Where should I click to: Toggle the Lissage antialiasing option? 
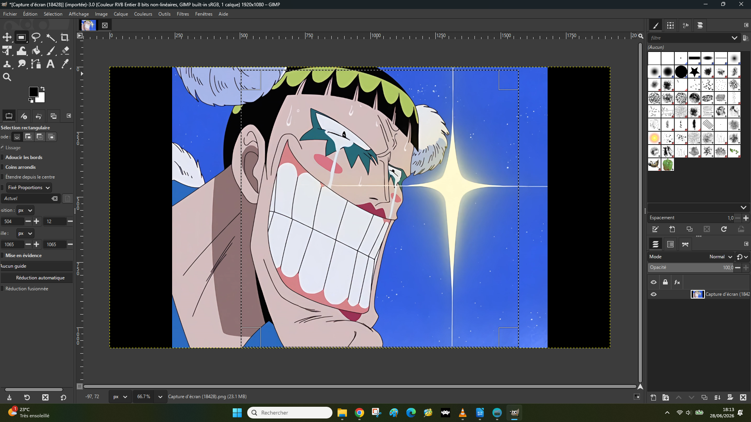pos(2,148)
